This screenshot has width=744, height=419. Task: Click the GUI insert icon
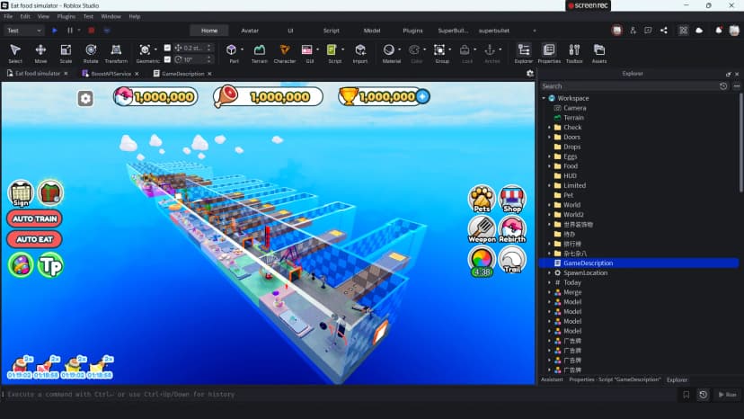click(x=307, y=50)
